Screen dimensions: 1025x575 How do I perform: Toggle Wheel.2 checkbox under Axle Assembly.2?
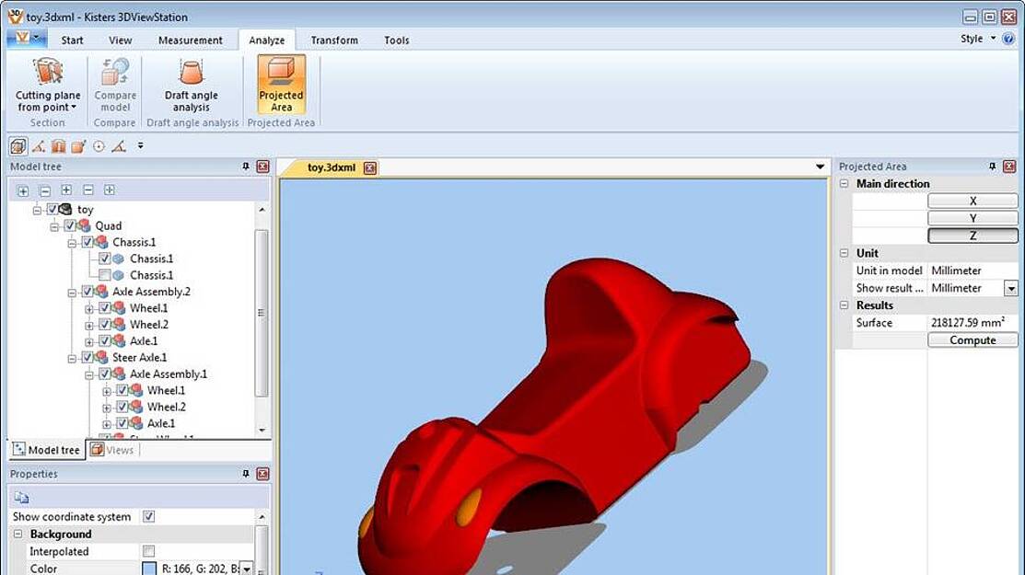[105, 325]
